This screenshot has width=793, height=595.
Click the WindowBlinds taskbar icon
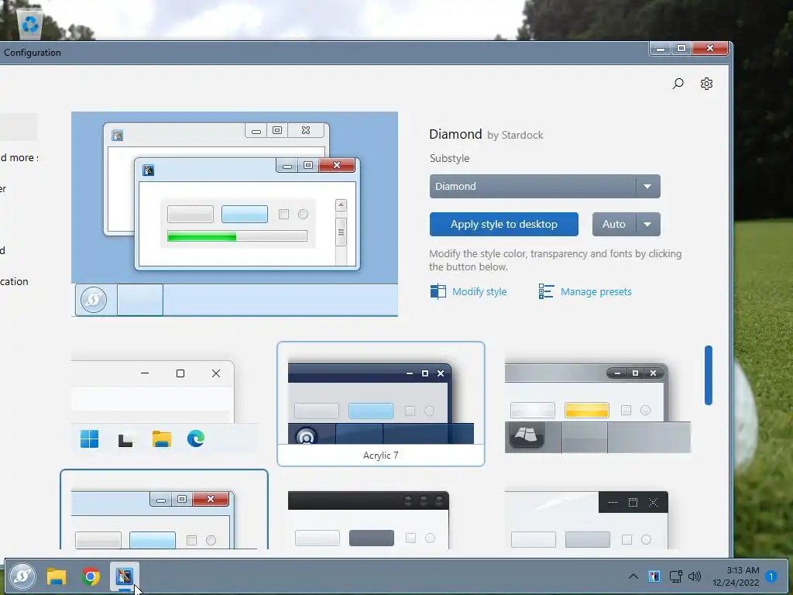(x=125, y=576)
